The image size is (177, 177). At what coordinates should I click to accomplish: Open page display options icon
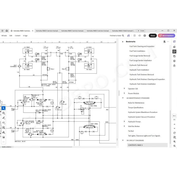[x=174, y=137]
